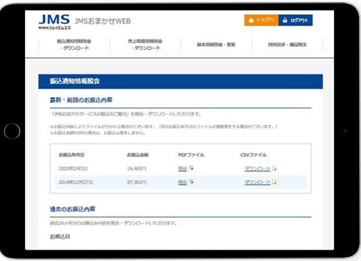
Task: Click CSV file icon in 2020年2月5日 row
Action: [274, 169]
